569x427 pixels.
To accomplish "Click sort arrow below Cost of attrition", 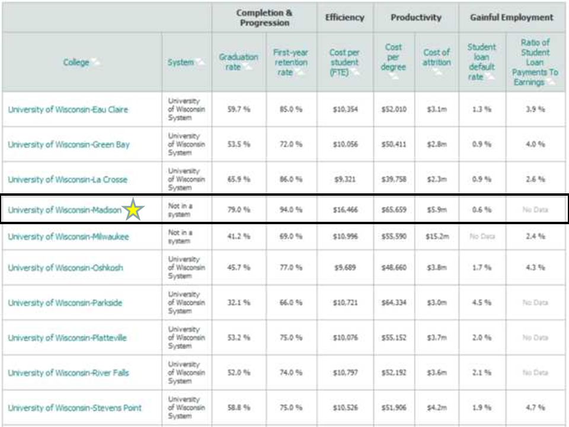I will click(437, 72).
